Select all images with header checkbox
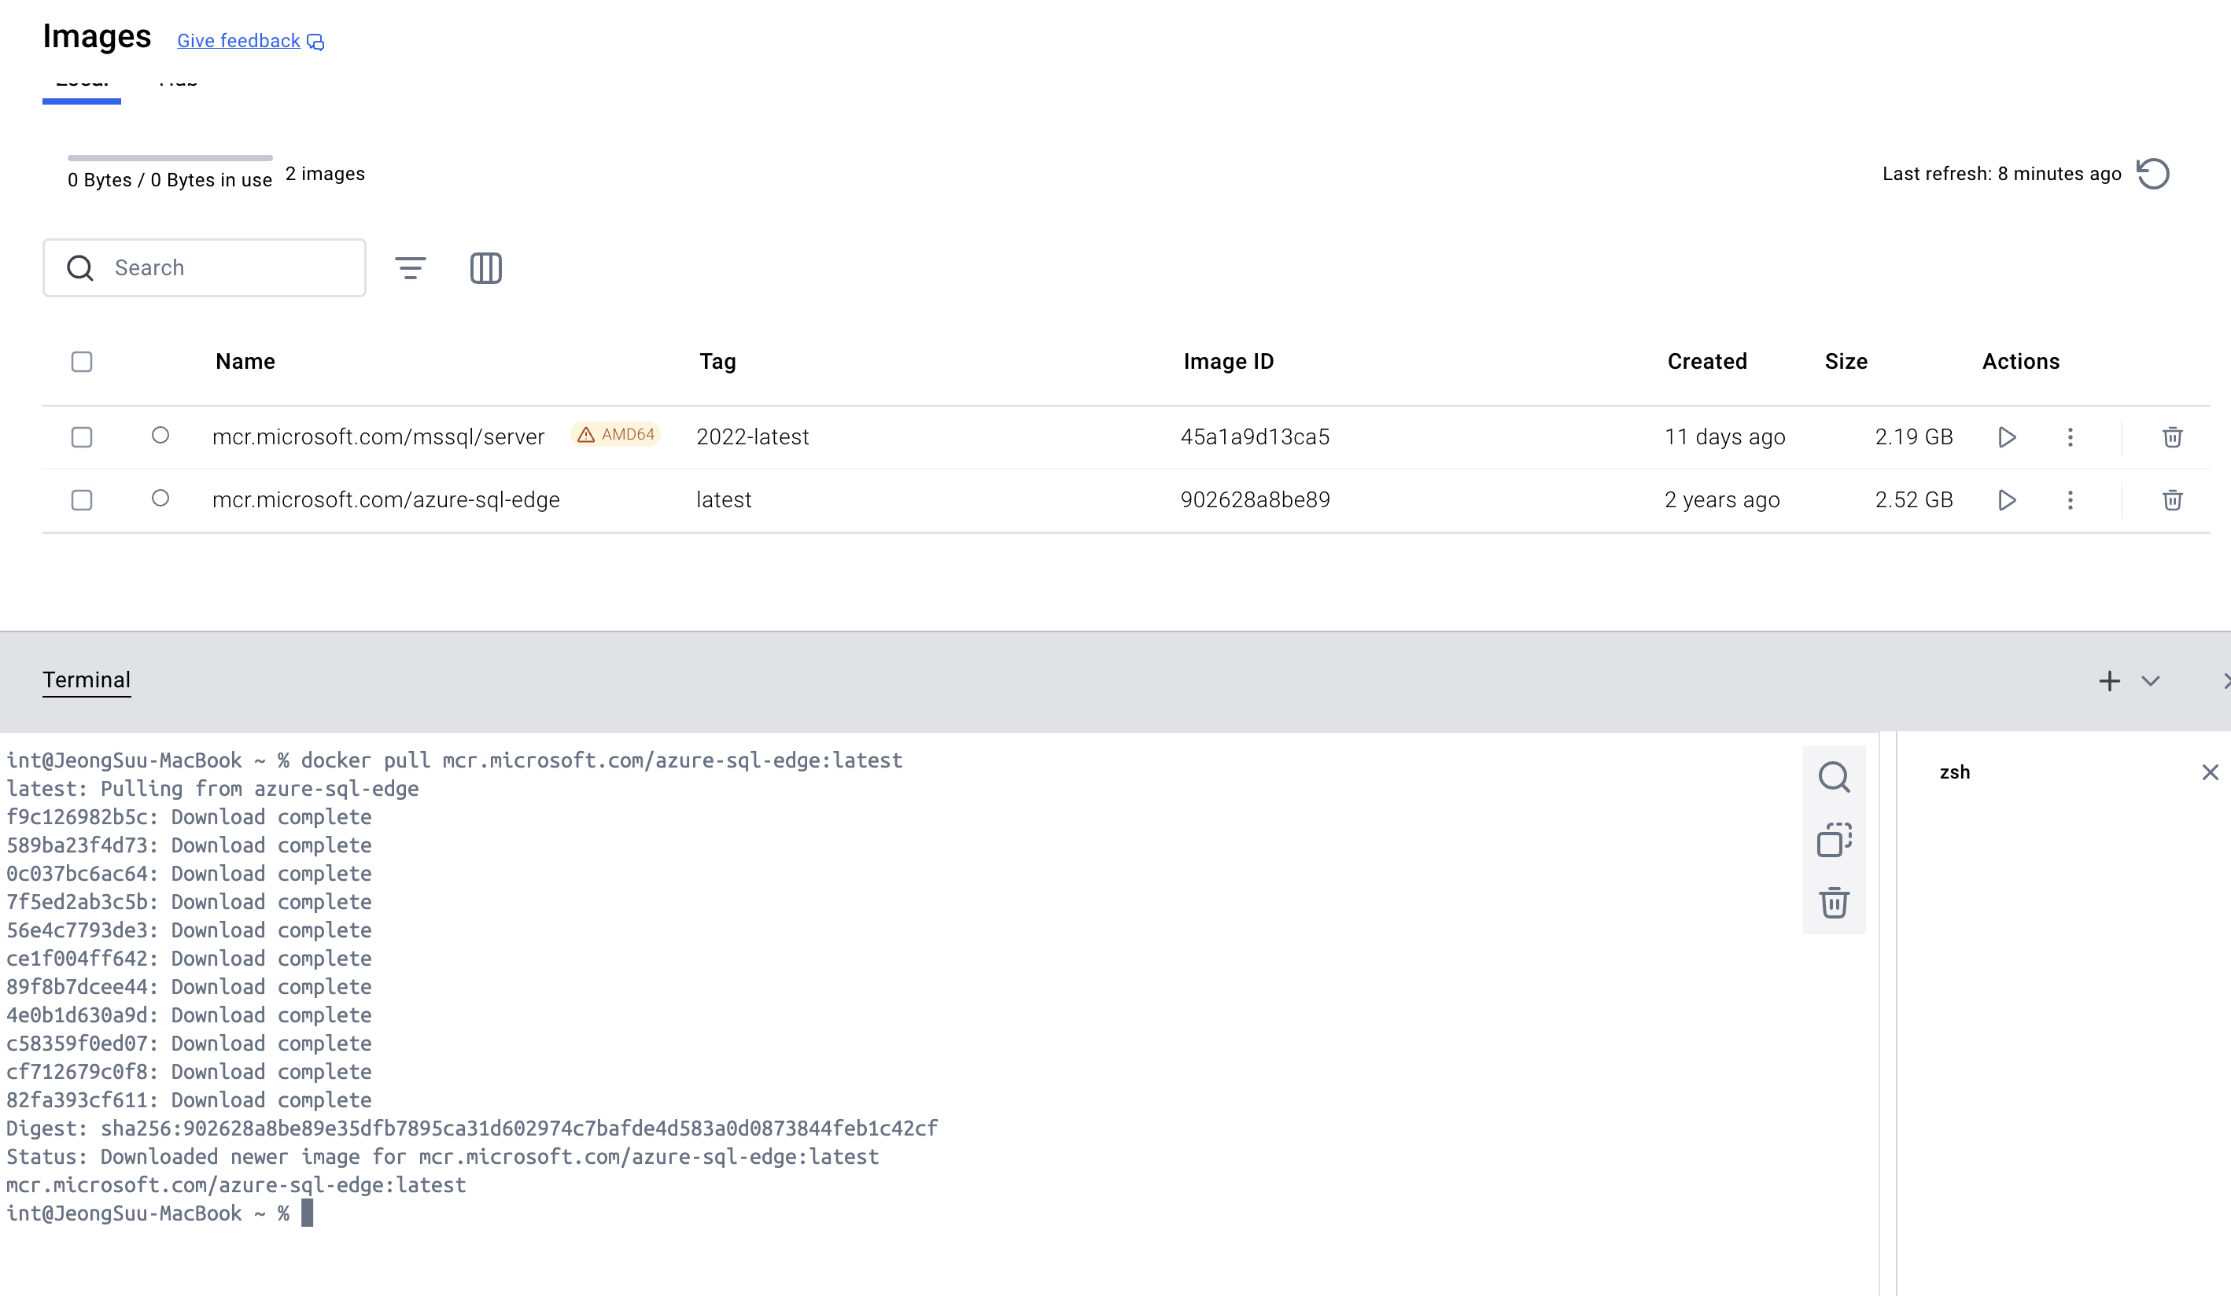 [82, 361]
